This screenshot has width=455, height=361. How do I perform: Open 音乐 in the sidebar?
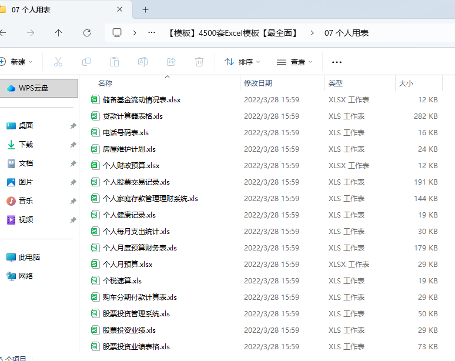click(26, 201)
